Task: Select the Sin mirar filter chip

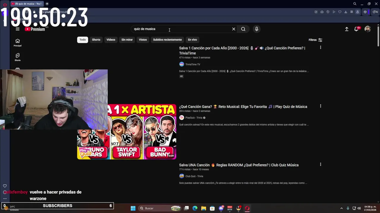Action: pyautogui.click(x=127, y=40)
